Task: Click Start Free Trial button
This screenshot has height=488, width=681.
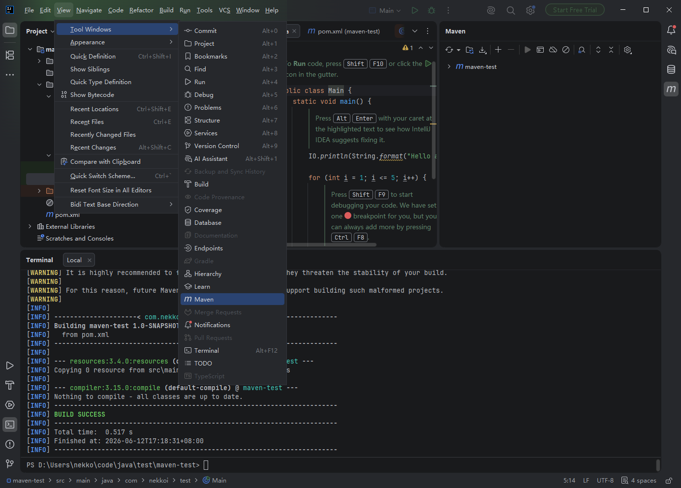Action: [575, 10]
